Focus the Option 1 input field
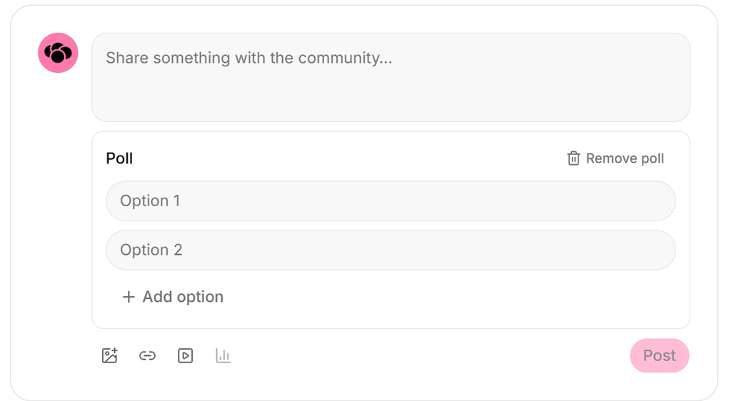 point(391,200)
